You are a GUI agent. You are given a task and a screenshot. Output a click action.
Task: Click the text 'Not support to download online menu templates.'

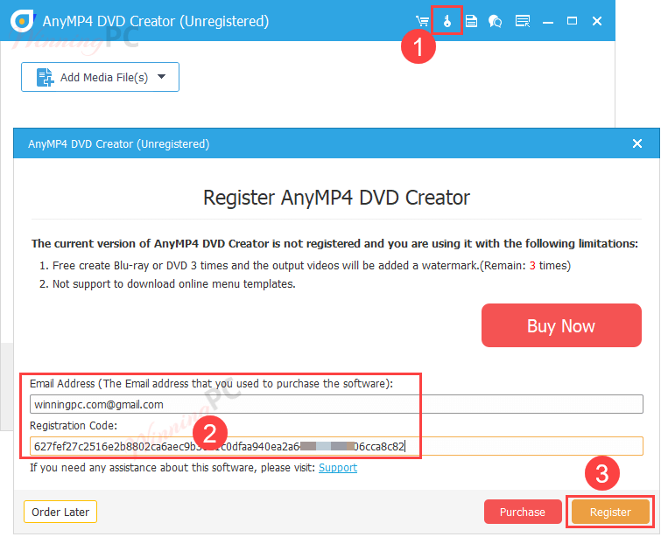click(173, 284)
